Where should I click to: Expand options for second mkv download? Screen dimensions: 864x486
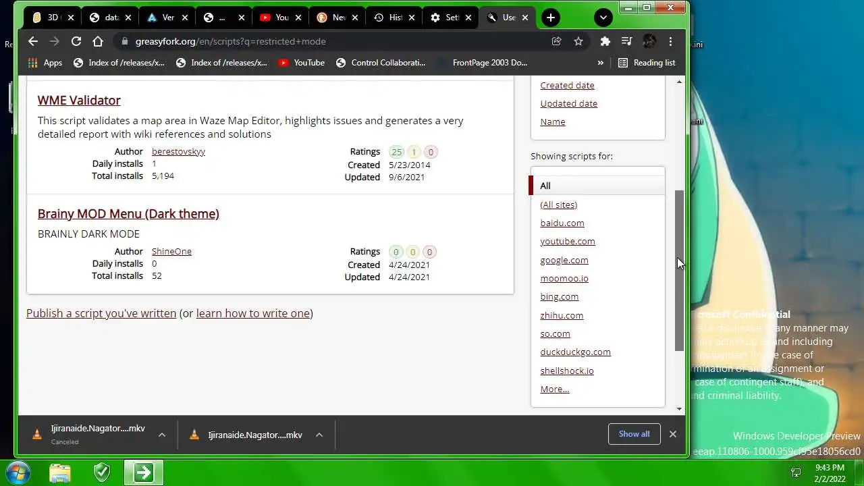click(319, 435)
